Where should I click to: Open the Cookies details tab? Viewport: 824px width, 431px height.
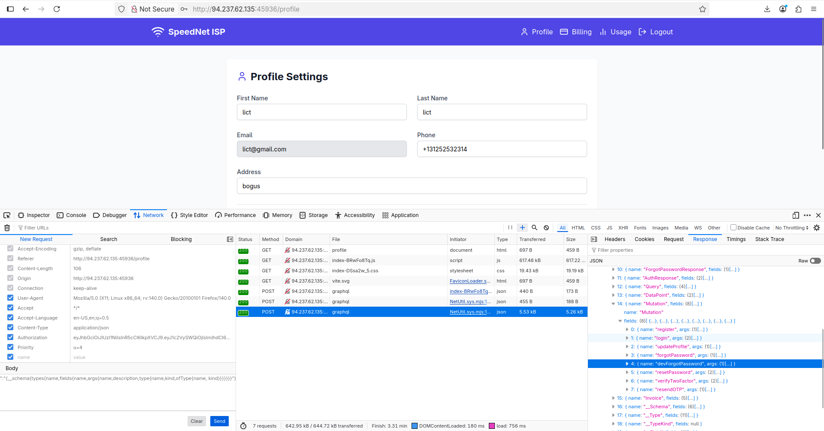644,239
